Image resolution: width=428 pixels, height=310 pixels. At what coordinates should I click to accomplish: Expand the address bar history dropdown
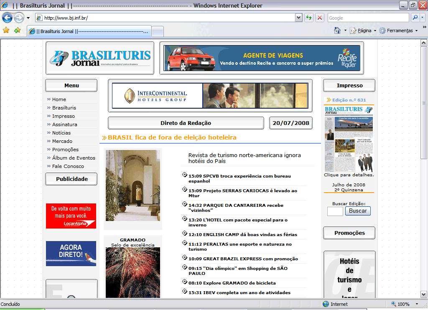[x=298, y=18]
